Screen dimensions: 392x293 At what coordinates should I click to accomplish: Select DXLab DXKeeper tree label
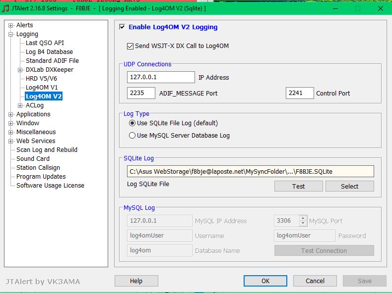pyautogui.click(x=50, y=70)
